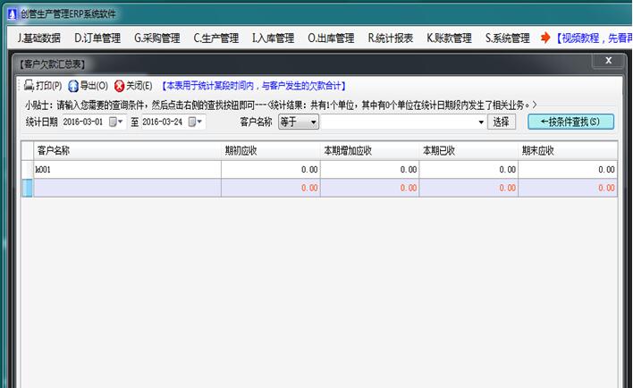Click the red Close (关闭) icon
The height and width of the screenshot is (388, 633).
[x=119, y=86]
